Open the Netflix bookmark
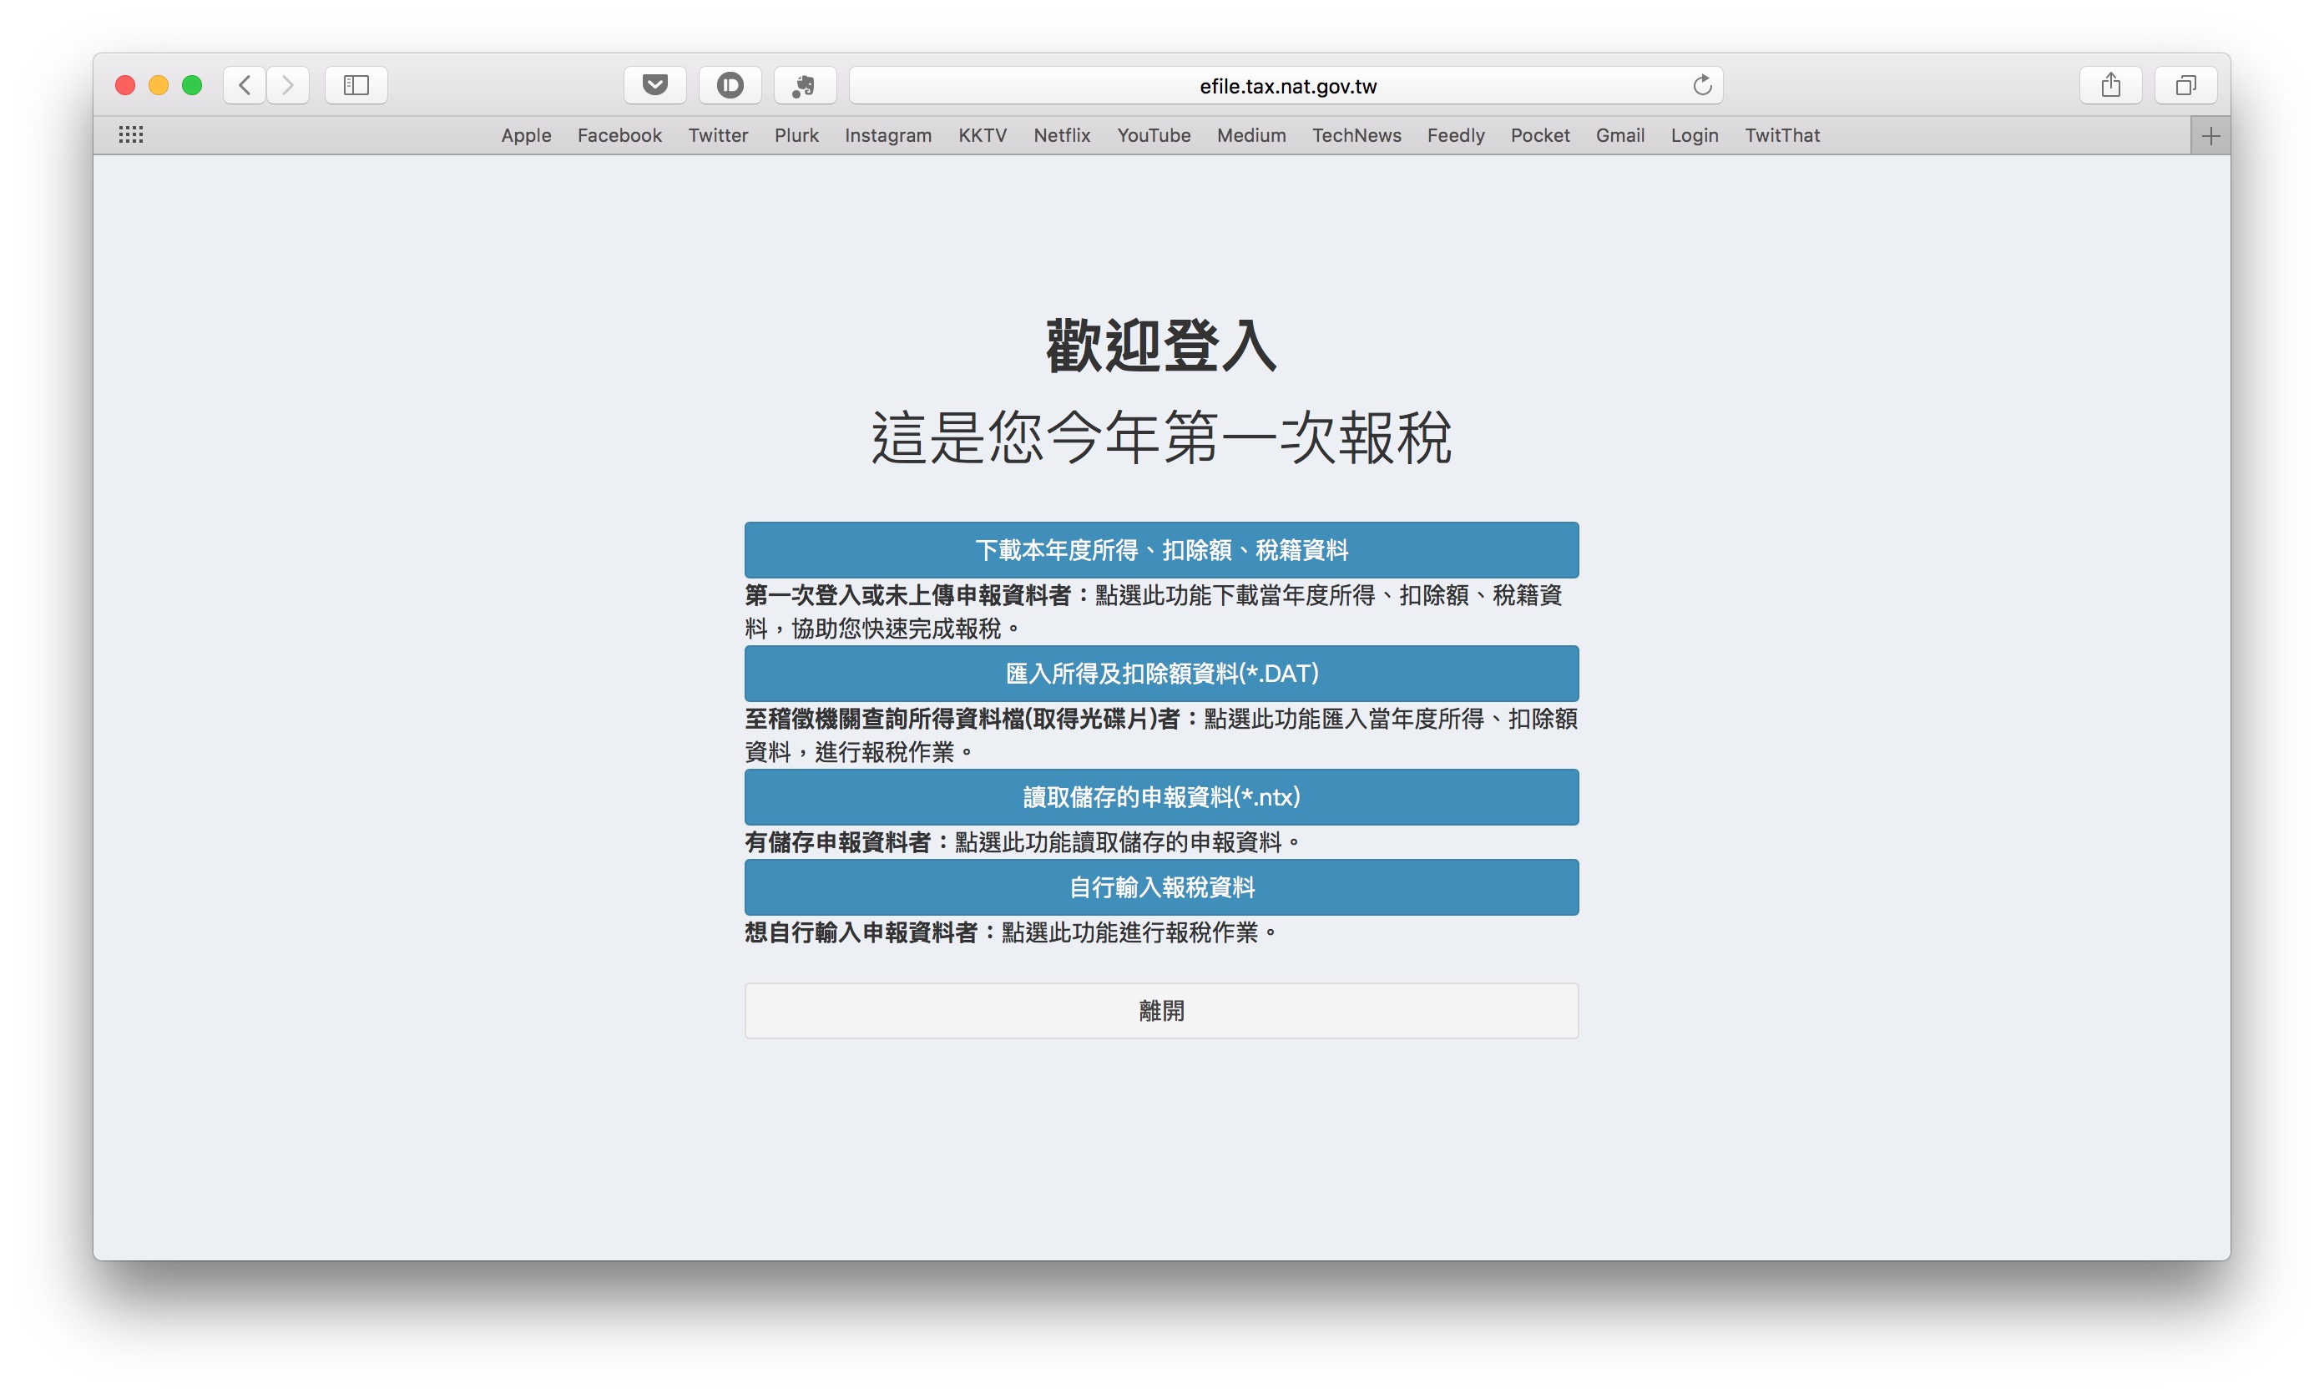 coord(1062,136)
